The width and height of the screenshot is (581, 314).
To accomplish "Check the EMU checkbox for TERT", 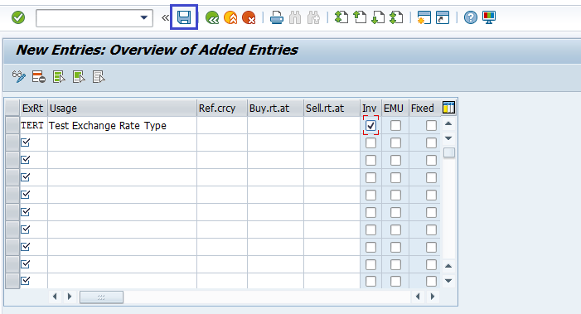I will pyautogui.click(x=395, y=126).
